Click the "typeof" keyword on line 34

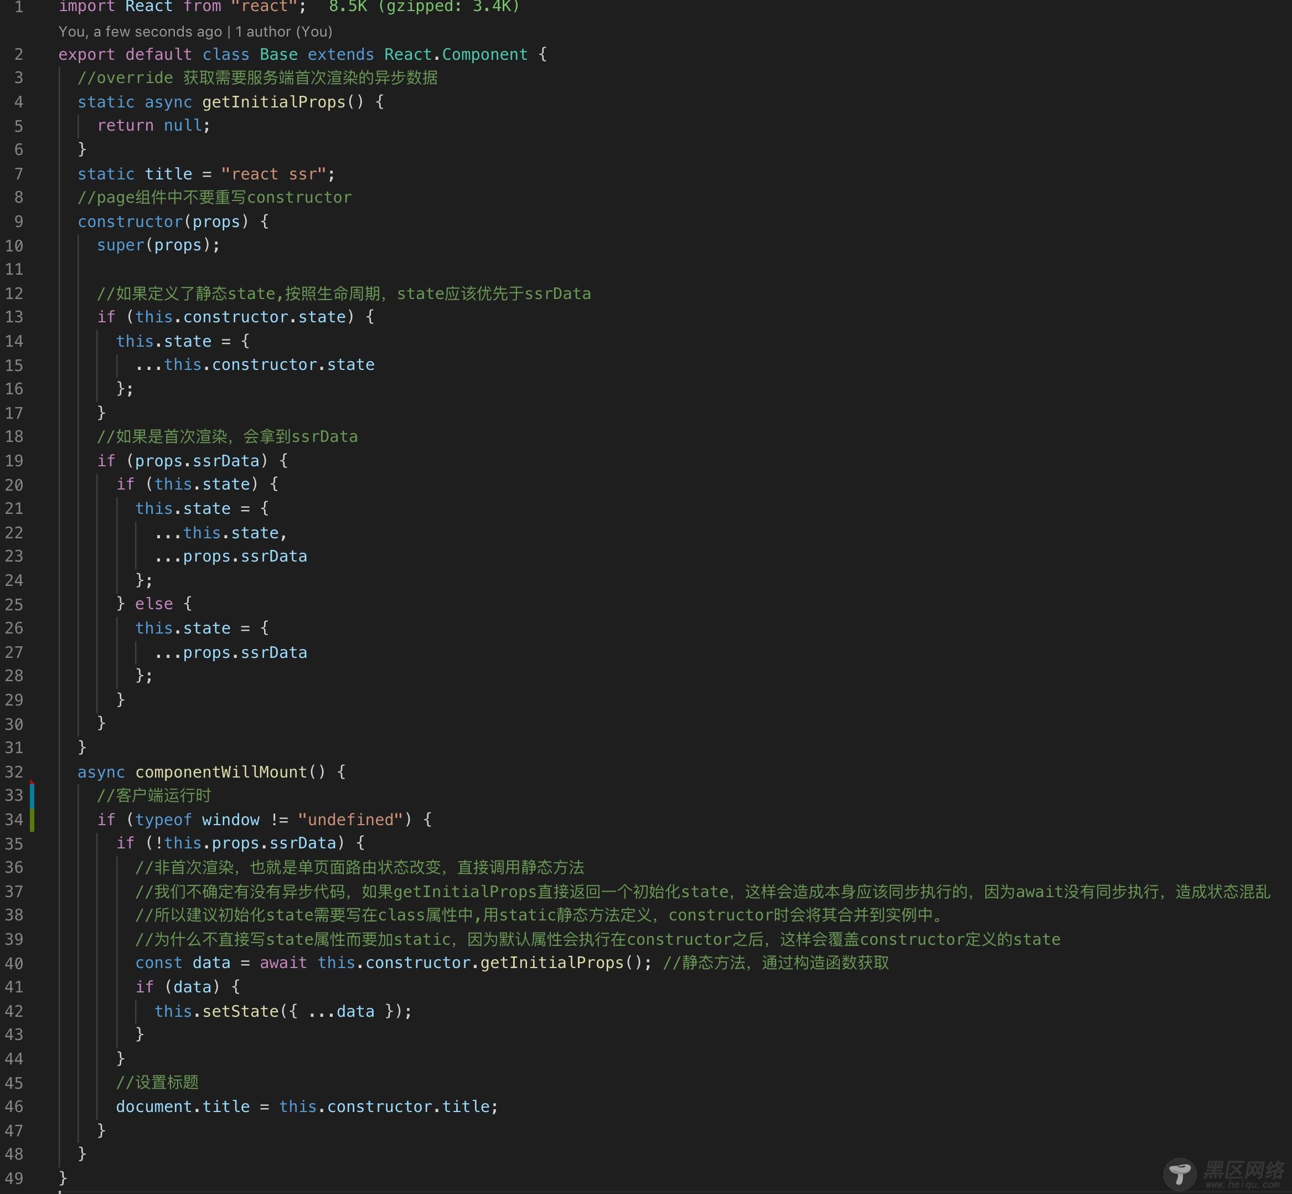[163, 819]
